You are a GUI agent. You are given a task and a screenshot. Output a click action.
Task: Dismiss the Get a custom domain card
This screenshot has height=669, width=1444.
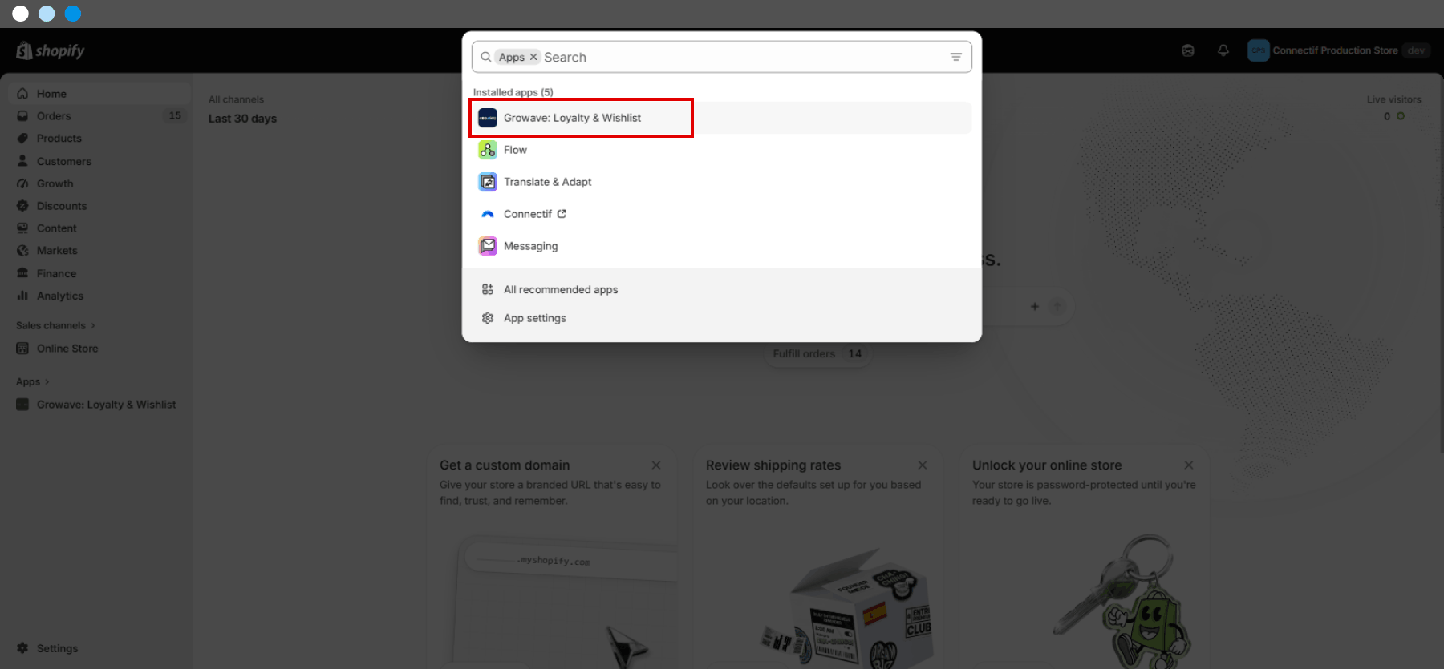coord(656,465)
